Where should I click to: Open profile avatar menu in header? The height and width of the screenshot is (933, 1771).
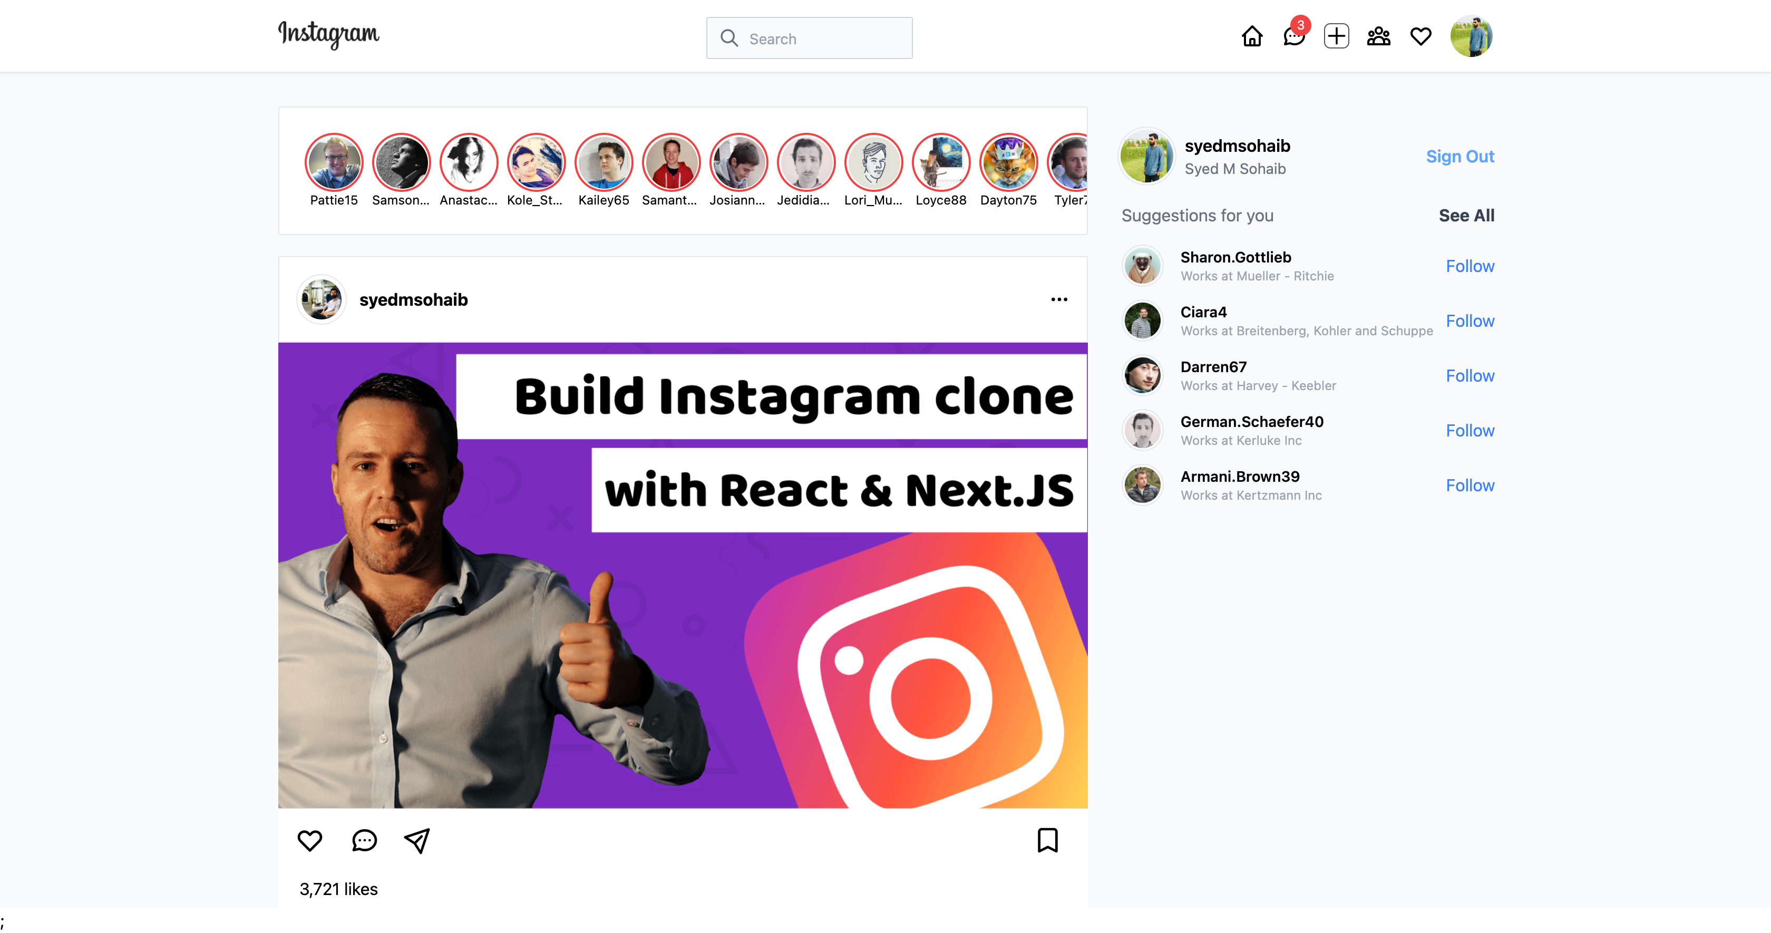pos(1471,36)
